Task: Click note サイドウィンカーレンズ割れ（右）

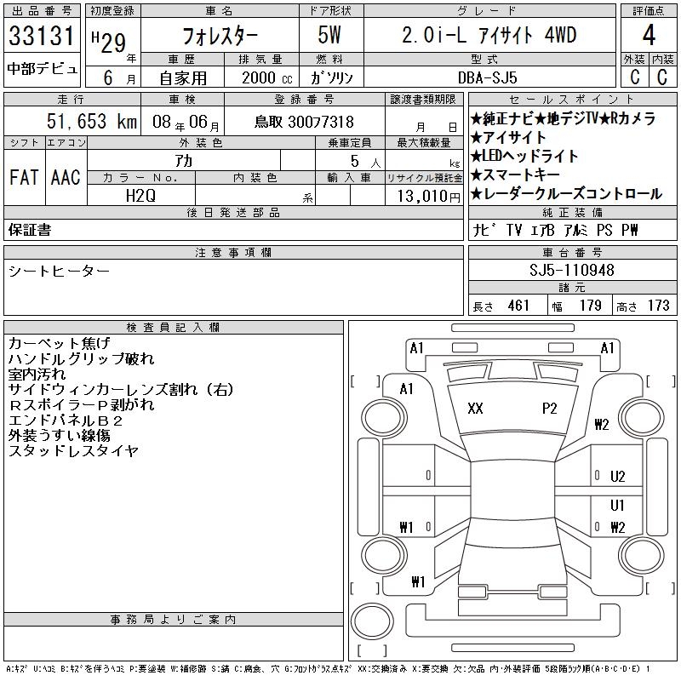Action: coord(121,390)
